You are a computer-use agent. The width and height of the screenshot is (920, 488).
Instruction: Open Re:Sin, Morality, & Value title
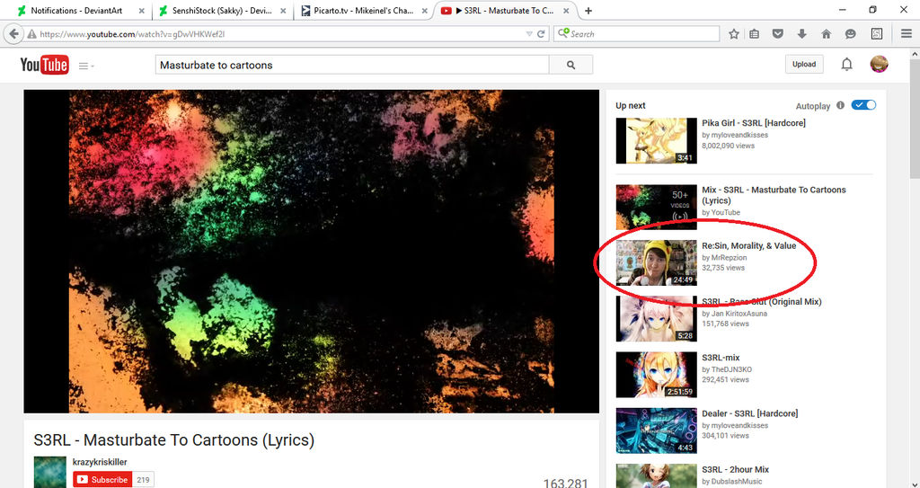coord(748,245)
